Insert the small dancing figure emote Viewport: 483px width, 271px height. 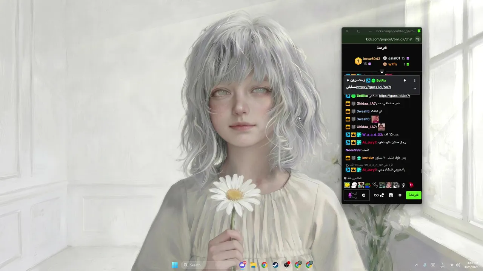[x=403, y=185]
